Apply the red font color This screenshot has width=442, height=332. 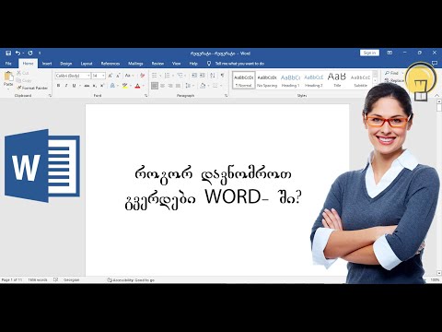(137, 86)
